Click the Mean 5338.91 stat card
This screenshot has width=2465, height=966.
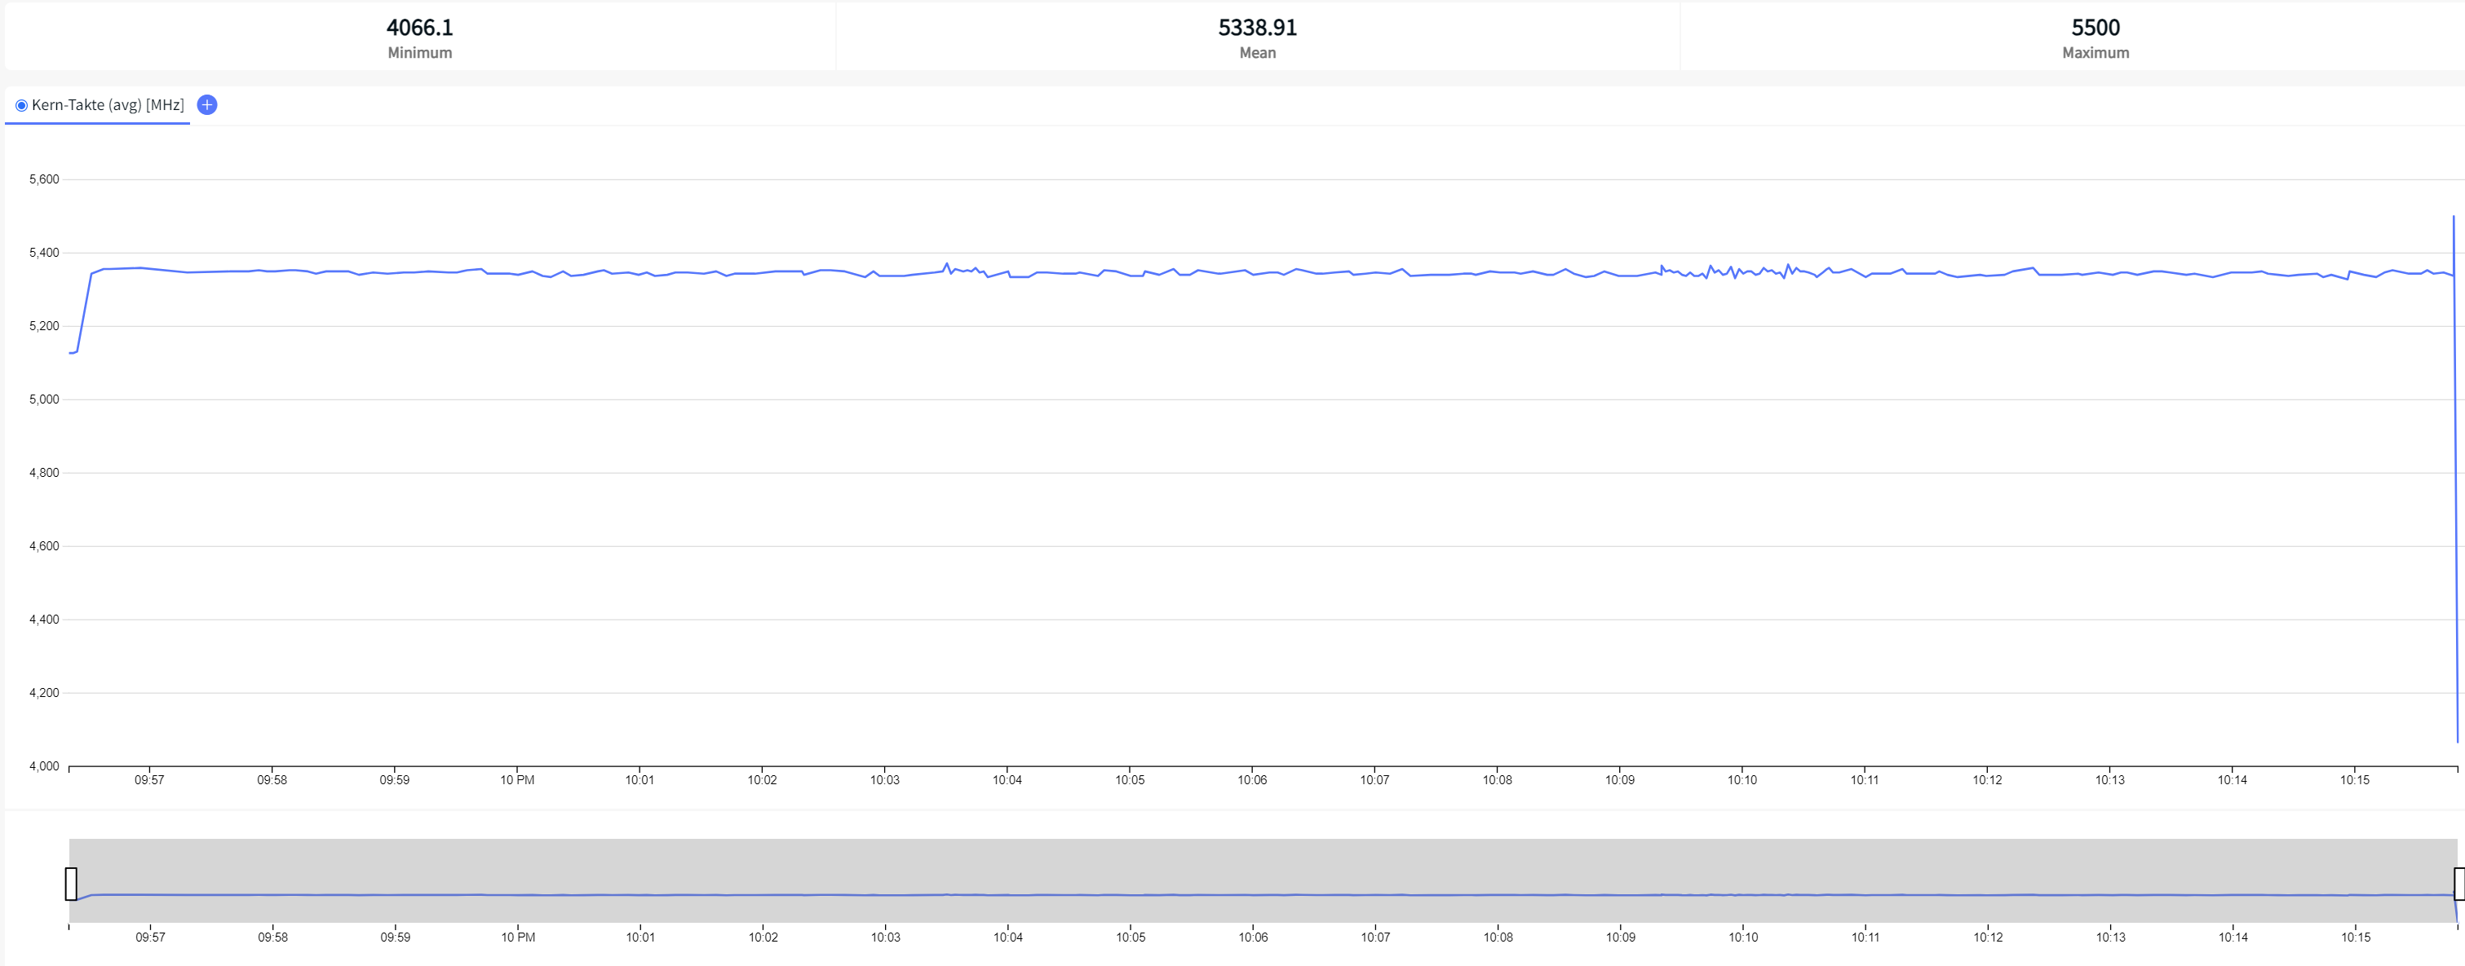click(x=1256, y=37)
